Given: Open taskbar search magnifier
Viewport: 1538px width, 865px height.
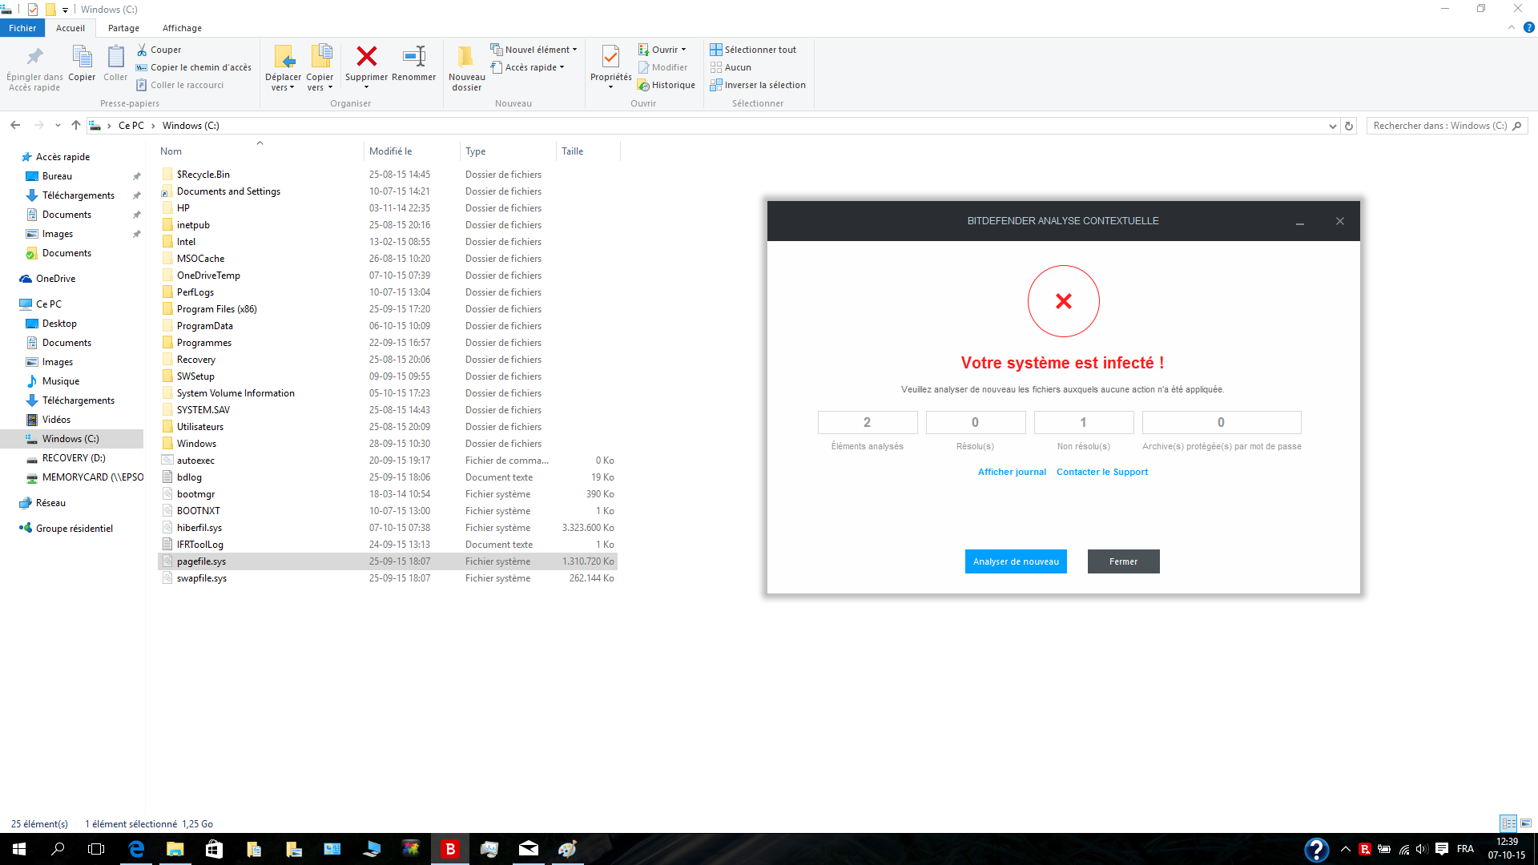Looking at the screenshot, I should [x=58, y=849].
